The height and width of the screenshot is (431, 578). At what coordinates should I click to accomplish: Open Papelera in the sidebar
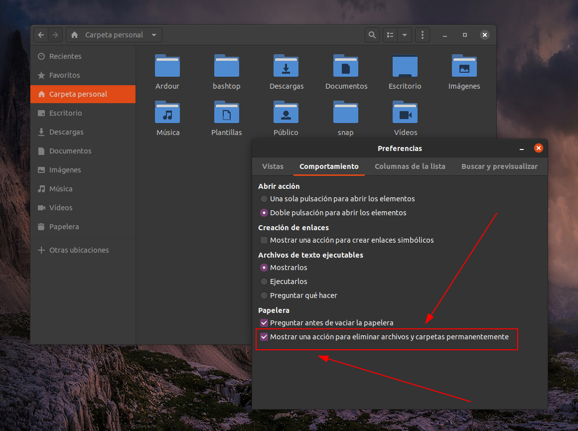pos(64,227)
